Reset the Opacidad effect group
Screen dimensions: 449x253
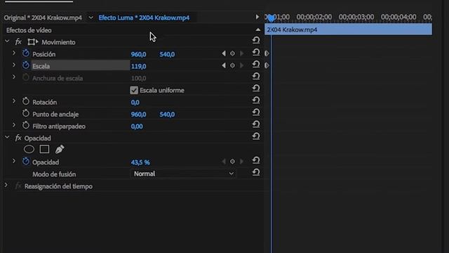(256, 136)
